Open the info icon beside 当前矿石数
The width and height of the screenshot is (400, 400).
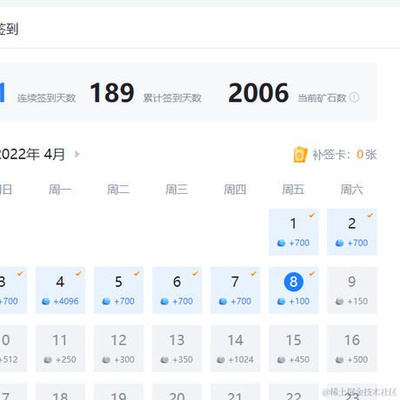point(354,97)
